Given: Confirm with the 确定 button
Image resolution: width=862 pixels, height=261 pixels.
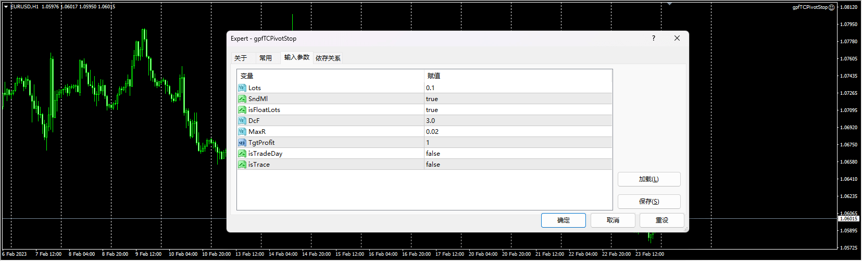Looking at the screenshot, I should [564, 220].
